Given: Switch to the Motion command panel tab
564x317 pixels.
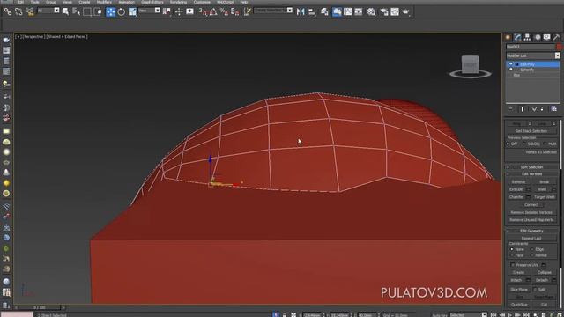Looking at the screenshot, I should [538, 37].
